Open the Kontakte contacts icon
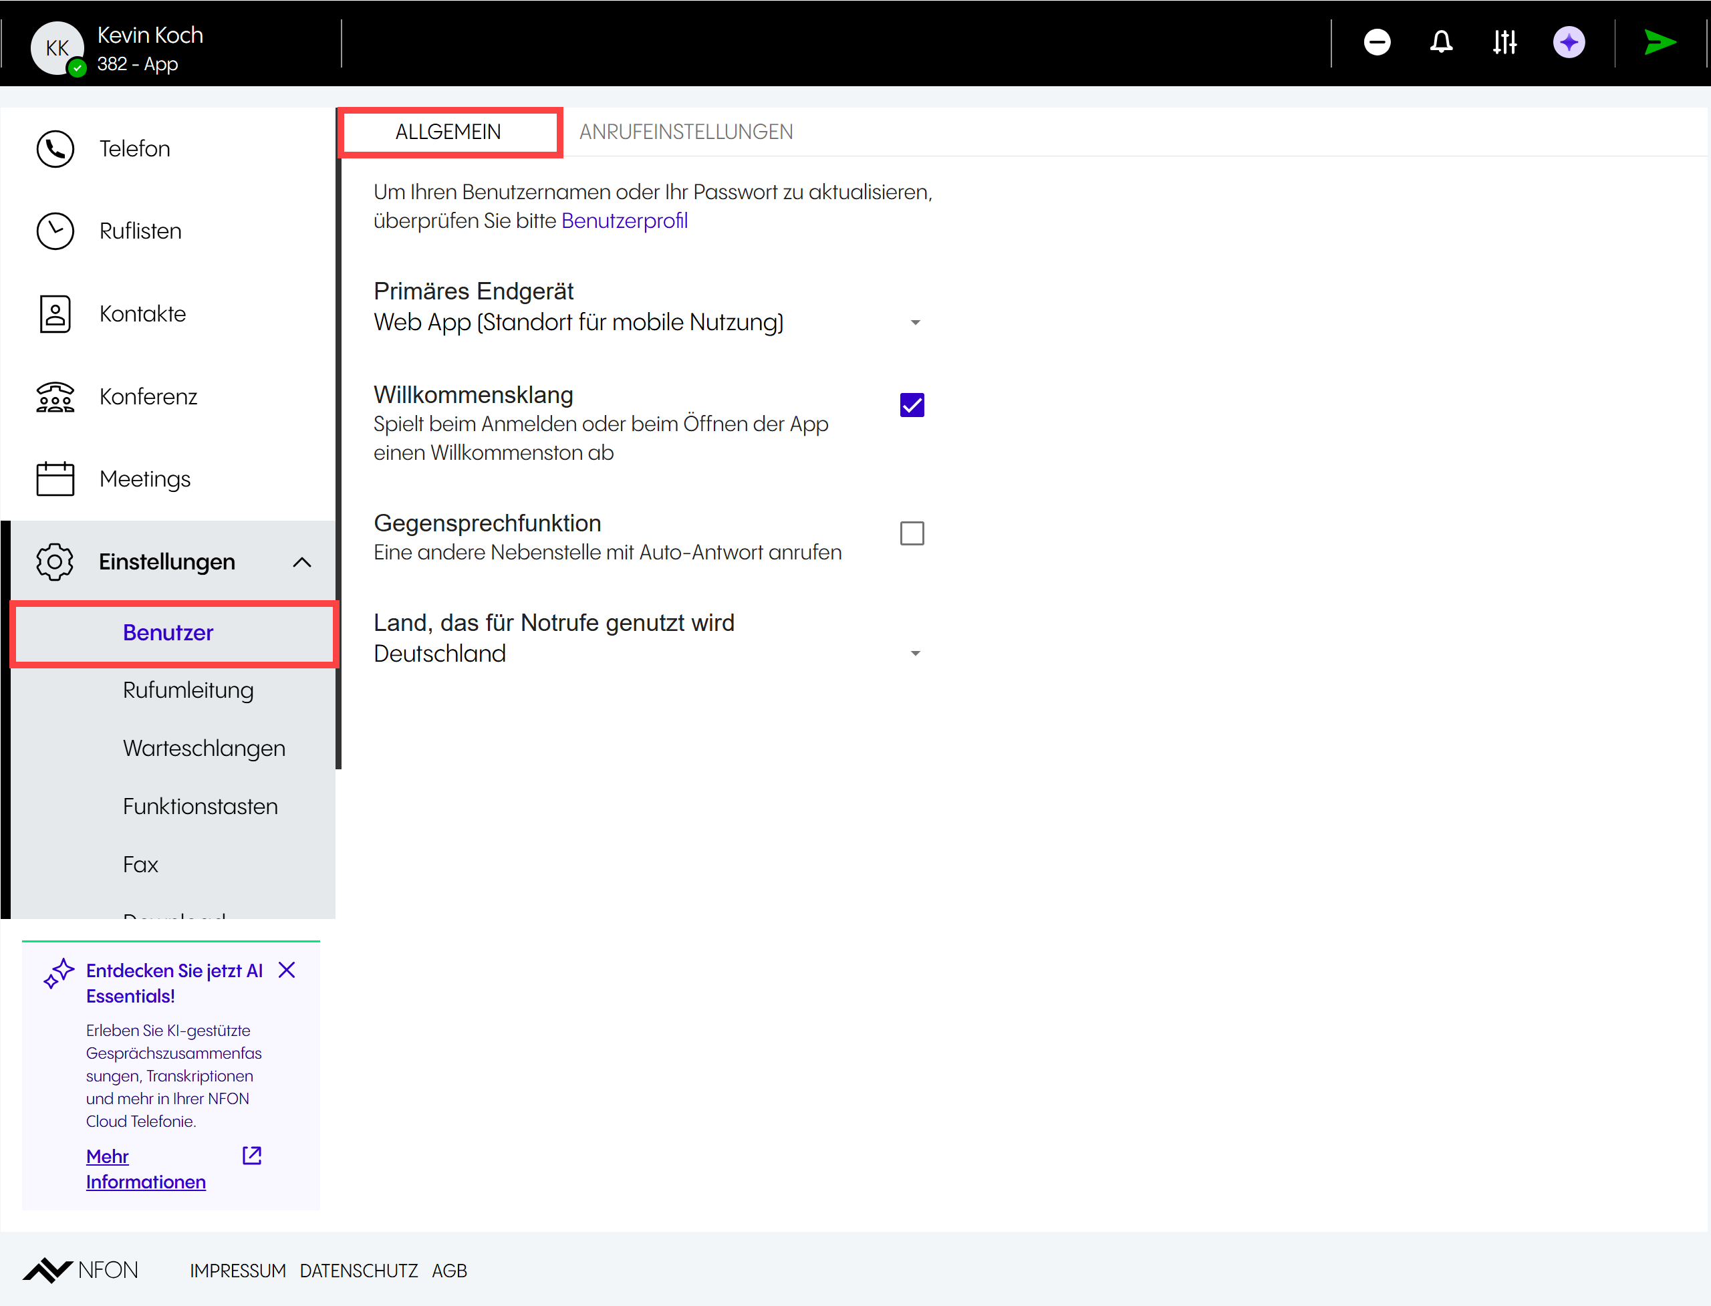Image resolution: width=1711 pixels, height=1306 pixels. click(55, 314)
